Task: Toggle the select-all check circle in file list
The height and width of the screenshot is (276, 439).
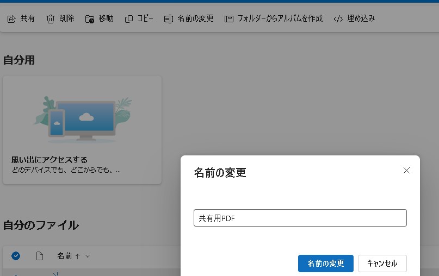Action: pyautogui.click(x=16, y=255)
